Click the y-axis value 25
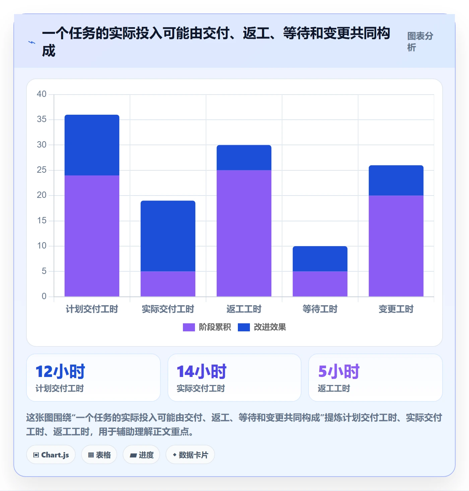The image size is (469, 491). coord(42,170)
